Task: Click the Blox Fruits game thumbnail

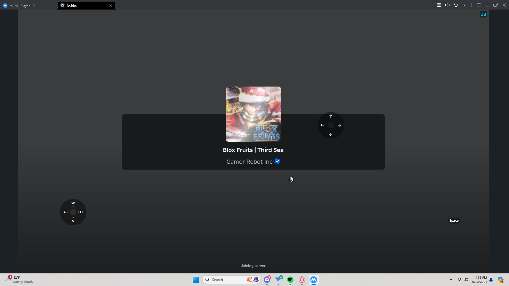Action: pyautogui.click(x=253, y=114)
